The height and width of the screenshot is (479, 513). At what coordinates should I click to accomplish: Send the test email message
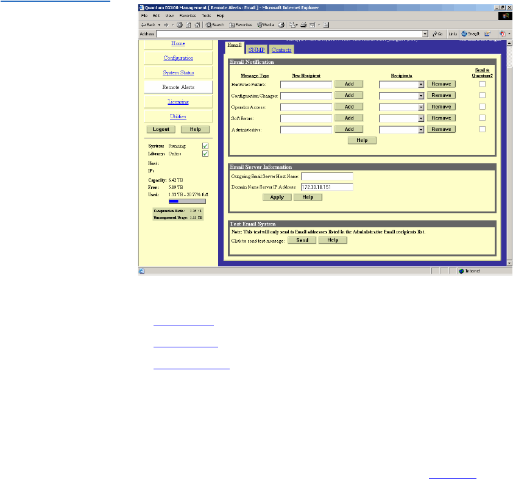click(x=302, y=240)
